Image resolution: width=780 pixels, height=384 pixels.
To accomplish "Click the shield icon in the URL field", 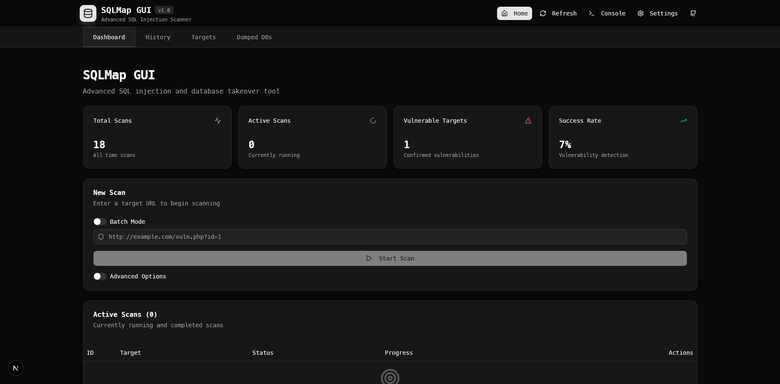I will [x=101, y=237].
